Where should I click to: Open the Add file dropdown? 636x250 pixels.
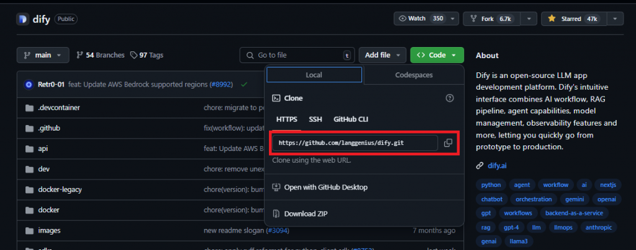[383, 55]
